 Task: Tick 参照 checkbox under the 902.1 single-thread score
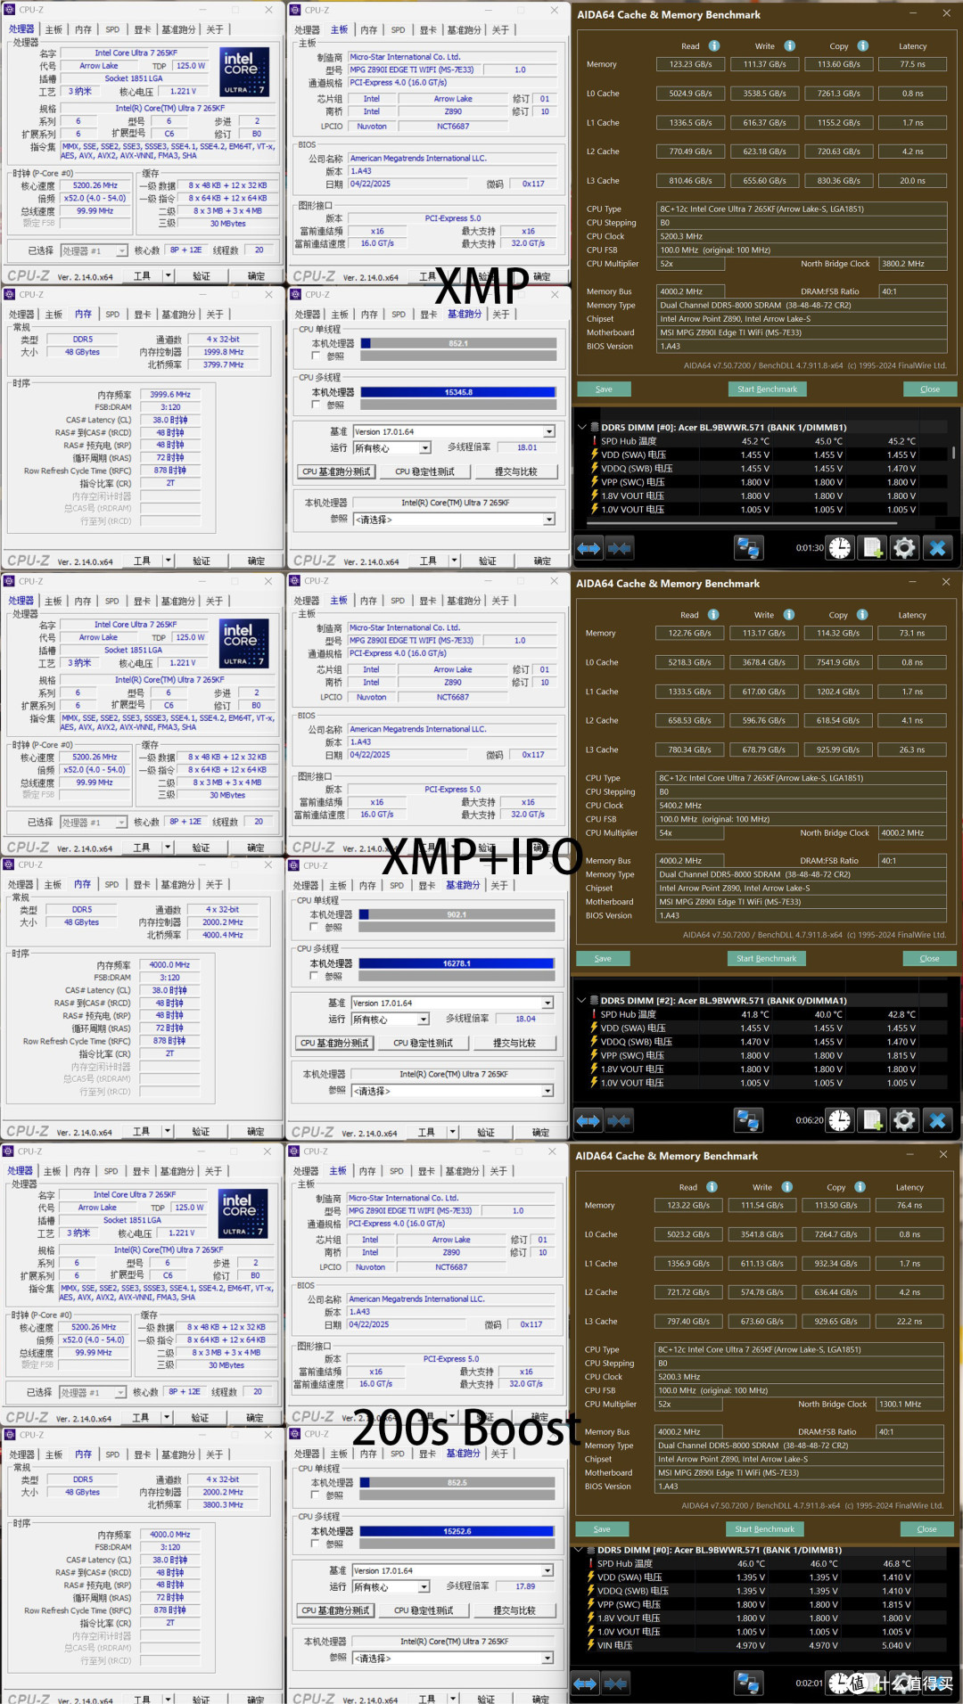(x=314, y=927)
